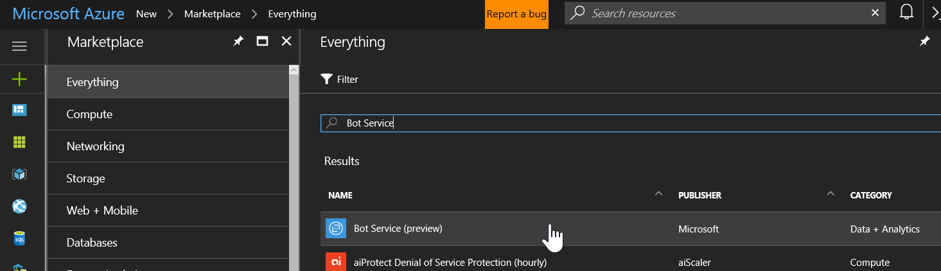Viewport: 941px width, 271px height.
Task: Select the Networking category
Action: 95,146
